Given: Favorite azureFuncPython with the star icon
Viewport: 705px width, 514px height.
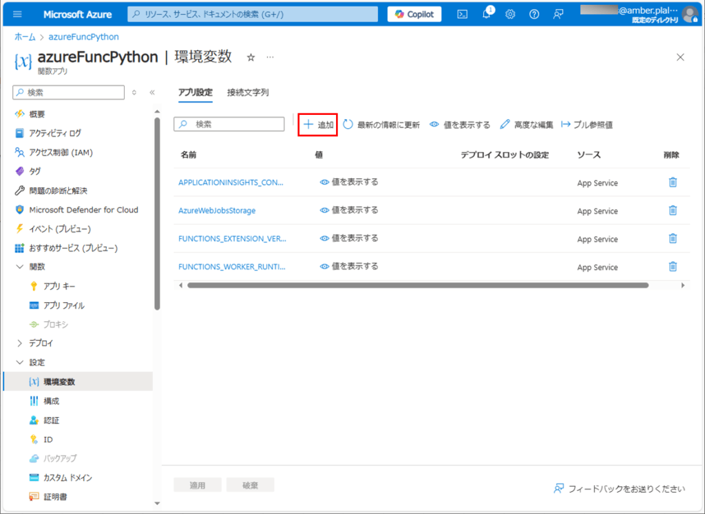Looking at the screenshot, I should [x=251, y=58].
